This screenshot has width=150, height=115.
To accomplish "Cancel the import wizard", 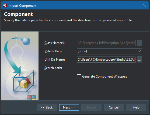I will coord(114,107).
